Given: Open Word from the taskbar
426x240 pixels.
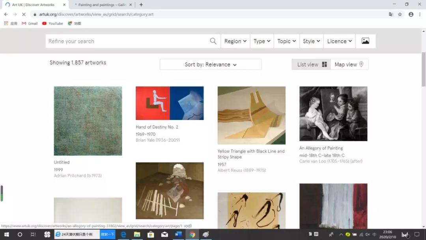Looking at the screenshot, I should [x=178, y=234].
